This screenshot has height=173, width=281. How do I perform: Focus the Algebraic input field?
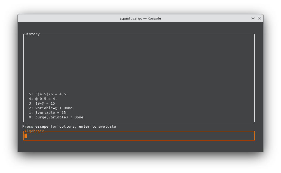pos(139,136)
